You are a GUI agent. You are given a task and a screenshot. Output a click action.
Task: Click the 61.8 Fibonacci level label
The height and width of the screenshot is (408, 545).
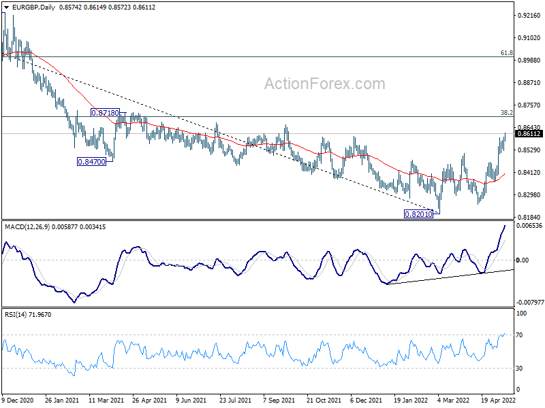[x=506, y=52]
